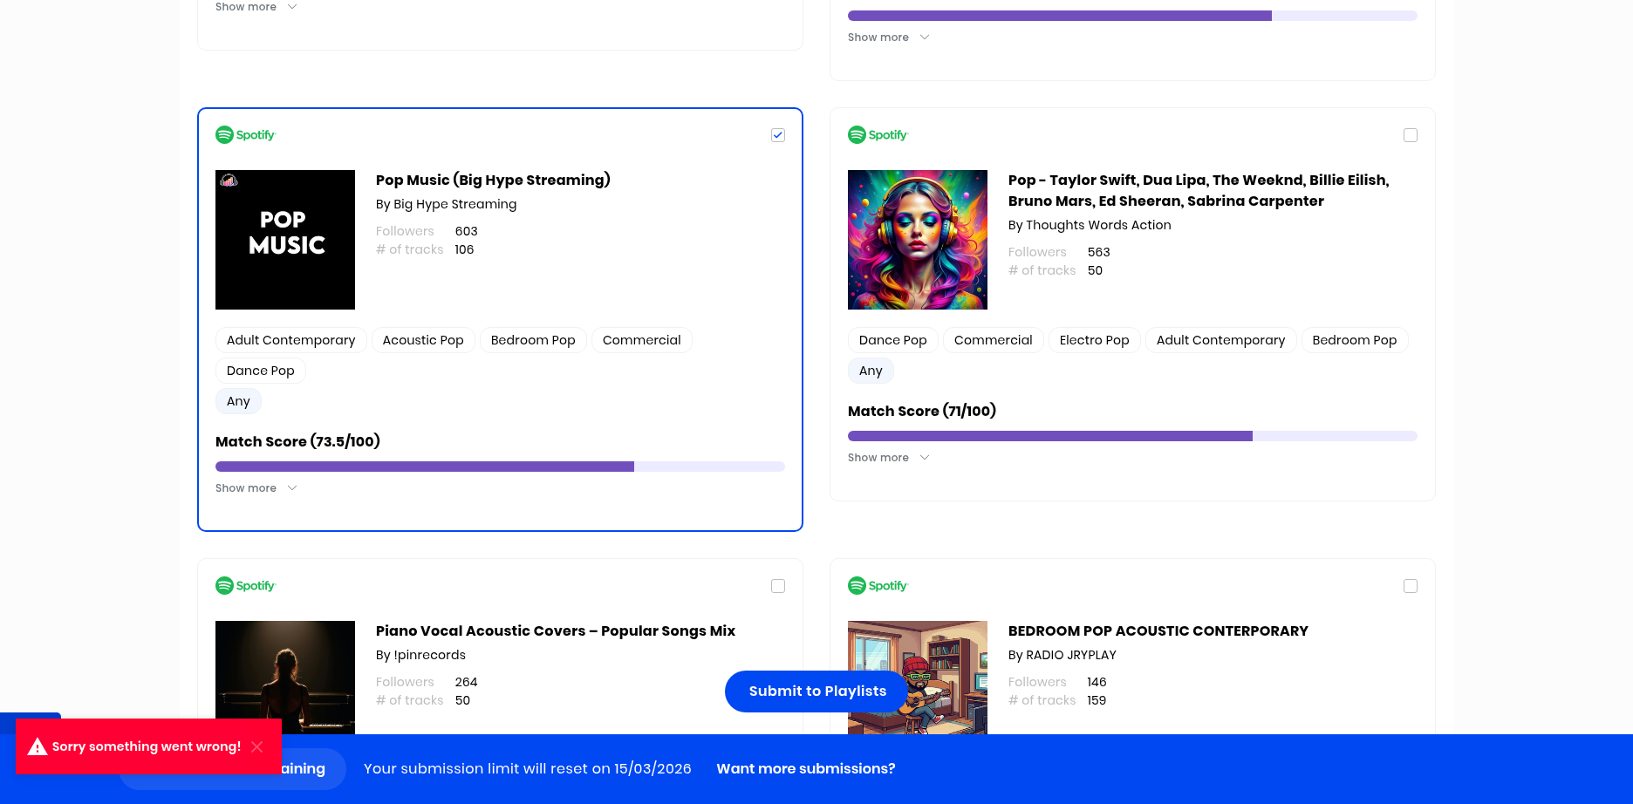Click Spotify logo on Bedroom Pop Acoustic card
This screenshot has height=804, width=1633.
pos(878,586)
